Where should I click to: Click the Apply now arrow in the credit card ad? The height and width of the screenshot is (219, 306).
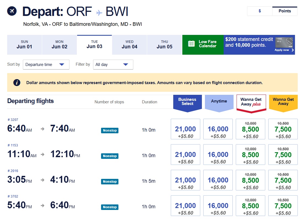click(293, 50)
